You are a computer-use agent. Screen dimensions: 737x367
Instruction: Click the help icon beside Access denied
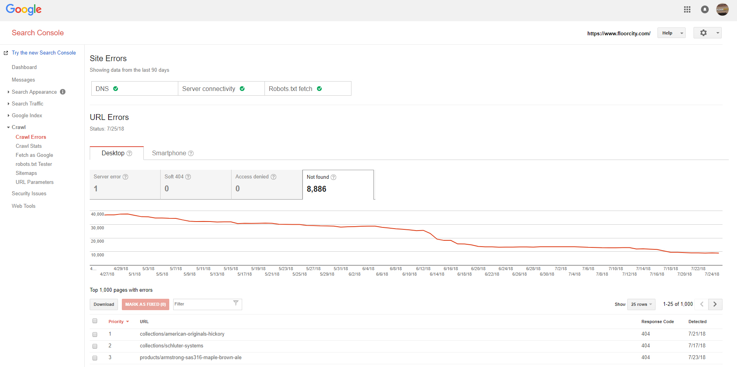273,177
